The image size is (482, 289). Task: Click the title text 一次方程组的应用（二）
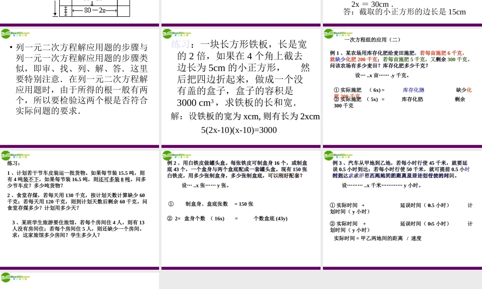click(x=372, y=39)
